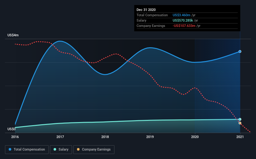Image resolution: width=256 pixels, height=159 pixels.
Task: Click the -US$107.633m earnings value
Action: tap(184, 26)
